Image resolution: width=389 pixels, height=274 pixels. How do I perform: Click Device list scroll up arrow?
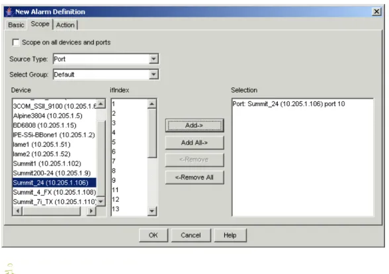point(101,104)
